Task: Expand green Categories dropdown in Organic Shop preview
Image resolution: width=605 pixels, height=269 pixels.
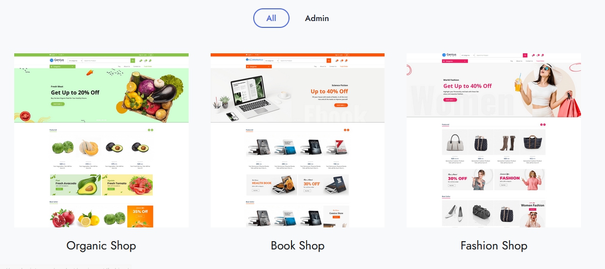Action: point(62,67)
